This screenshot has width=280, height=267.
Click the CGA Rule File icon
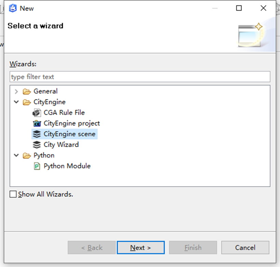coord(37,113)
